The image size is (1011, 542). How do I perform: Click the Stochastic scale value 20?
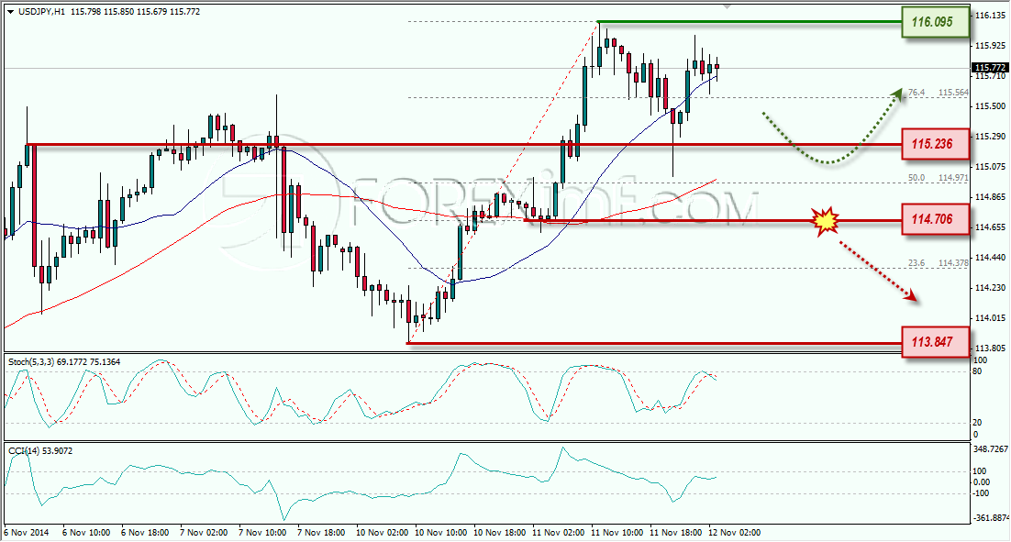[x=977, y=423]
